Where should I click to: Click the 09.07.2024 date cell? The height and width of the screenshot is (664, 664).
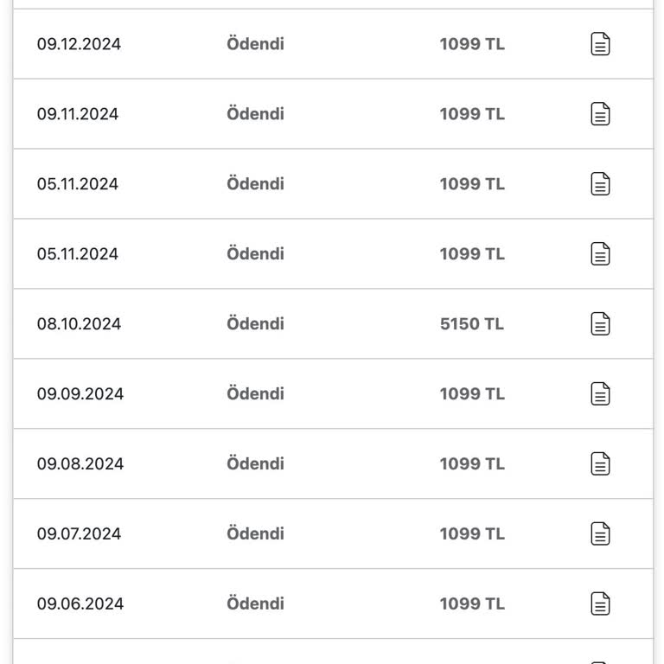[x=79, y=534]
